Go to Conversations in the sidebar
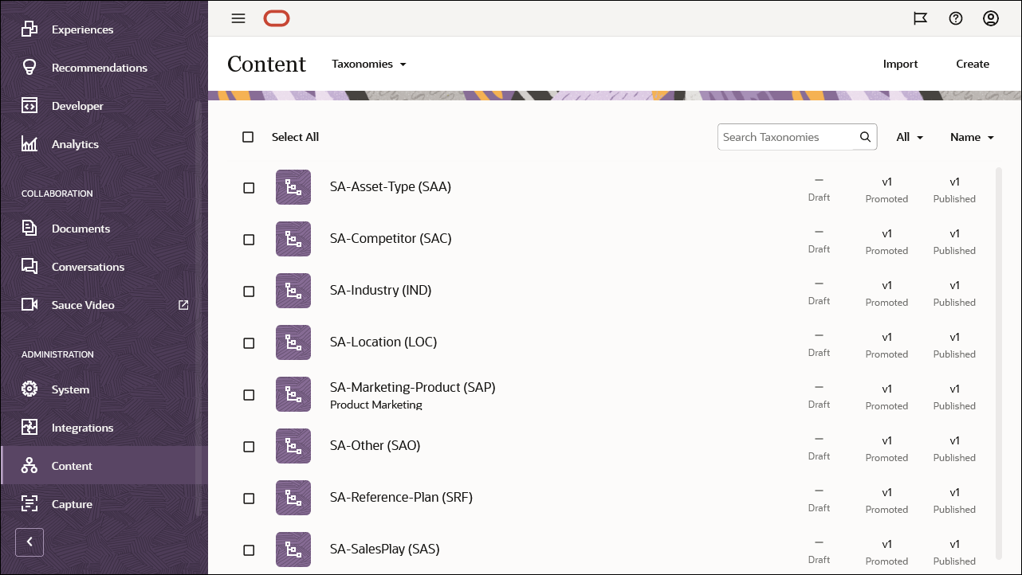Image resolution: width=1022 pixels, height=575 pixels. [x=88, y=267]
